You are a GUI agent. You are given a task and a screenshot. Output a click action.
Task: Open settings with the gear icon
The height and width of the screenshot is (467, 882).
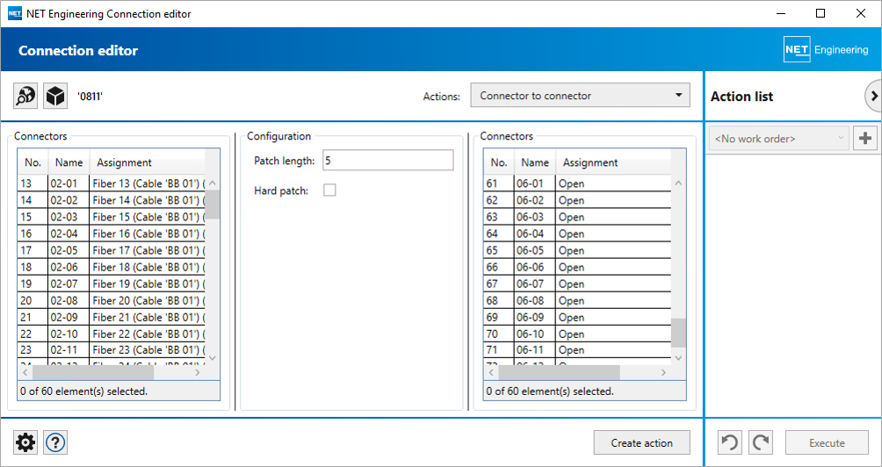click(x=25, y=442)
